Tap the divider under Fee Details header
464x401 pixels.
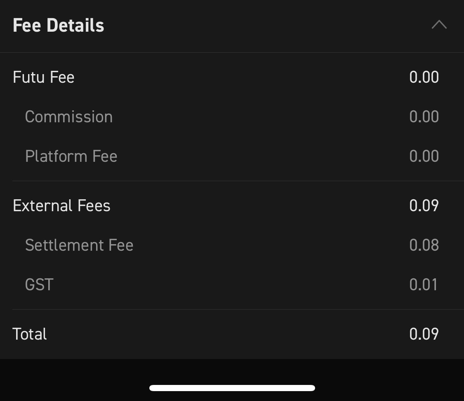tap(232, 52)
